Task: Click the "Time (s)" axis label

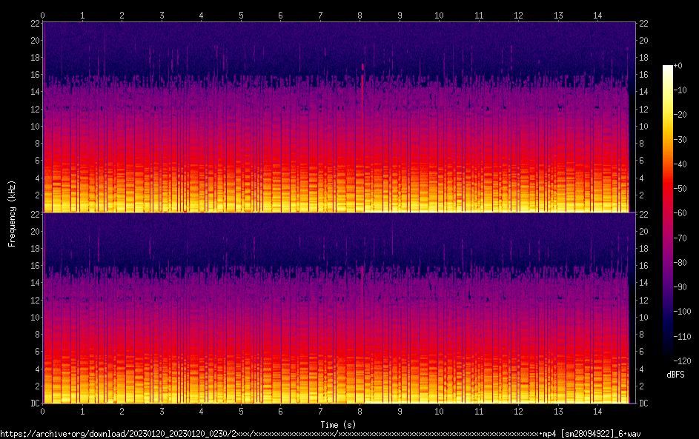Action: [338, 424]
